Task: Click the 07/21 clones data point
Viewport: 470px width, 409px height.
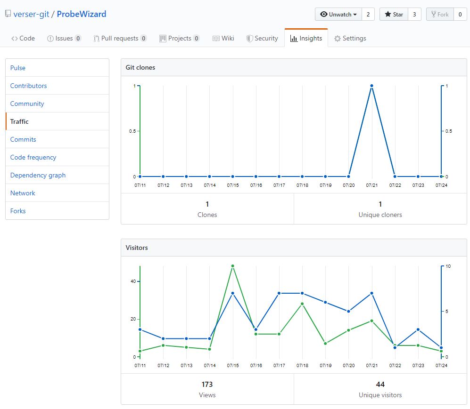Action: (x=372, y=86)
